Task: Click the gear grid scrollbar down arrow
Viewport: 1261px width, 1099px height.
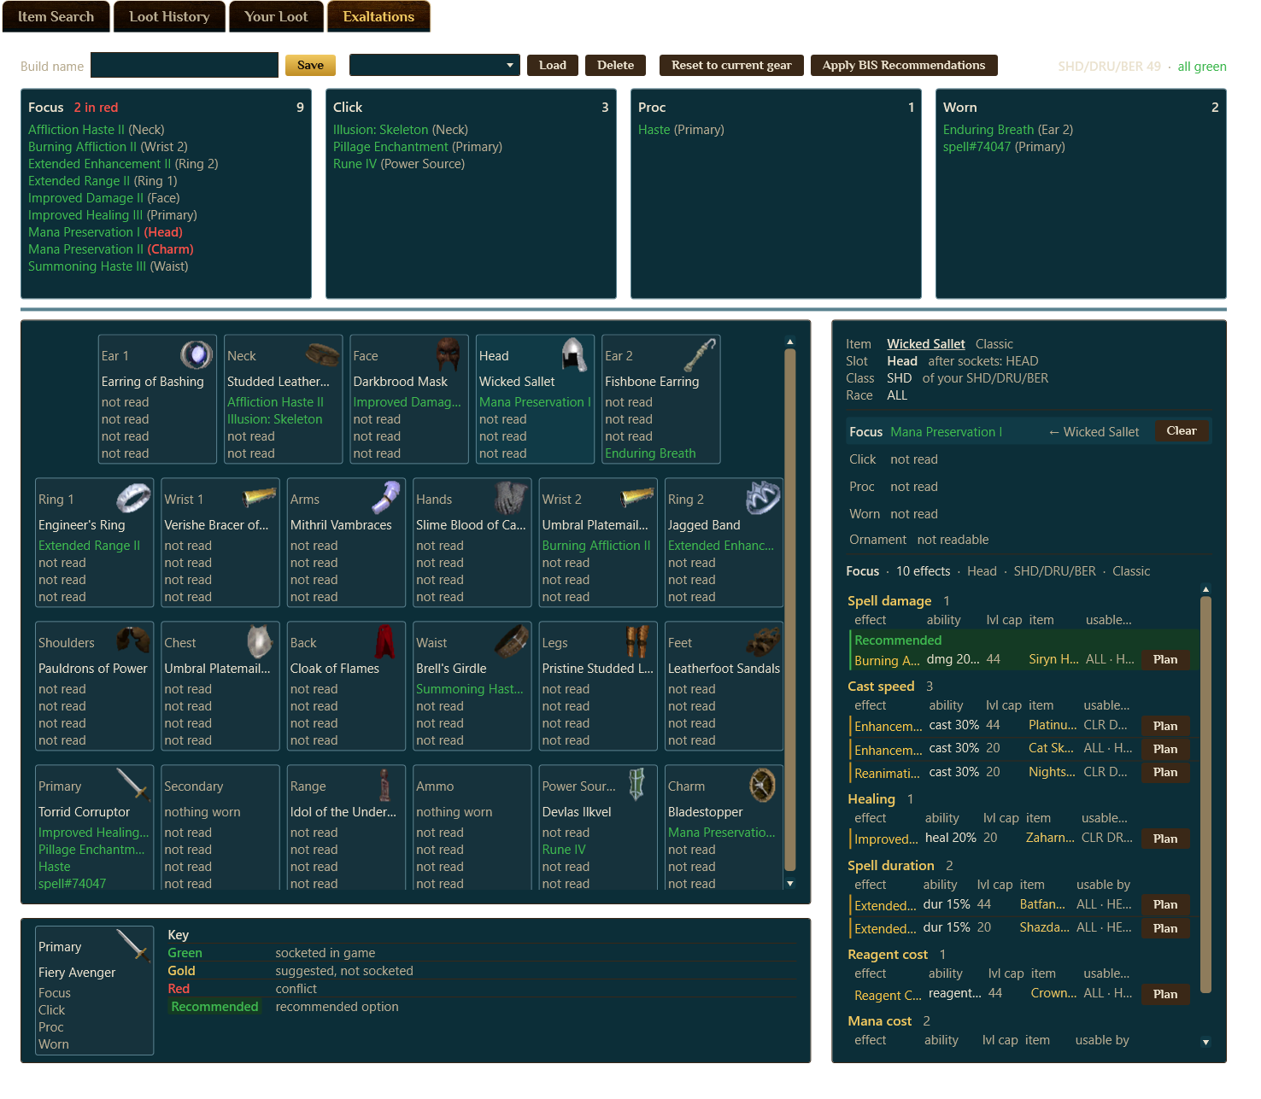Action: click(790, 884)
